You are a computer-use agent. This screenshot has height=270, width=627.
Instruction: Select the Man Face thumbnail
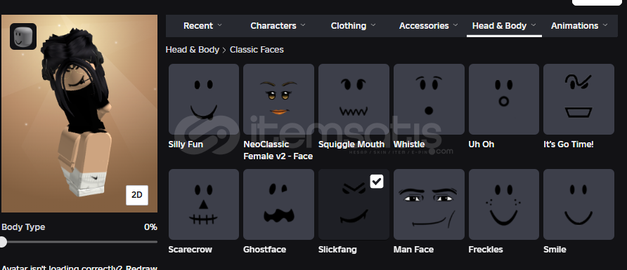pyautogui.click(x=429, y=205)
